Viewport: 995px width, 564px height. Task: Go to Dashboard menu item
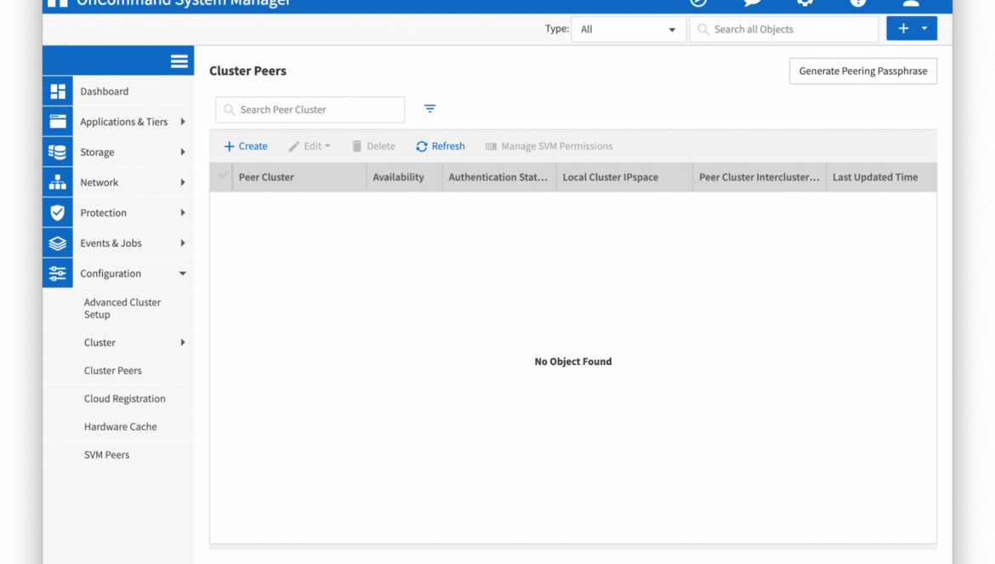click(104, 91)
